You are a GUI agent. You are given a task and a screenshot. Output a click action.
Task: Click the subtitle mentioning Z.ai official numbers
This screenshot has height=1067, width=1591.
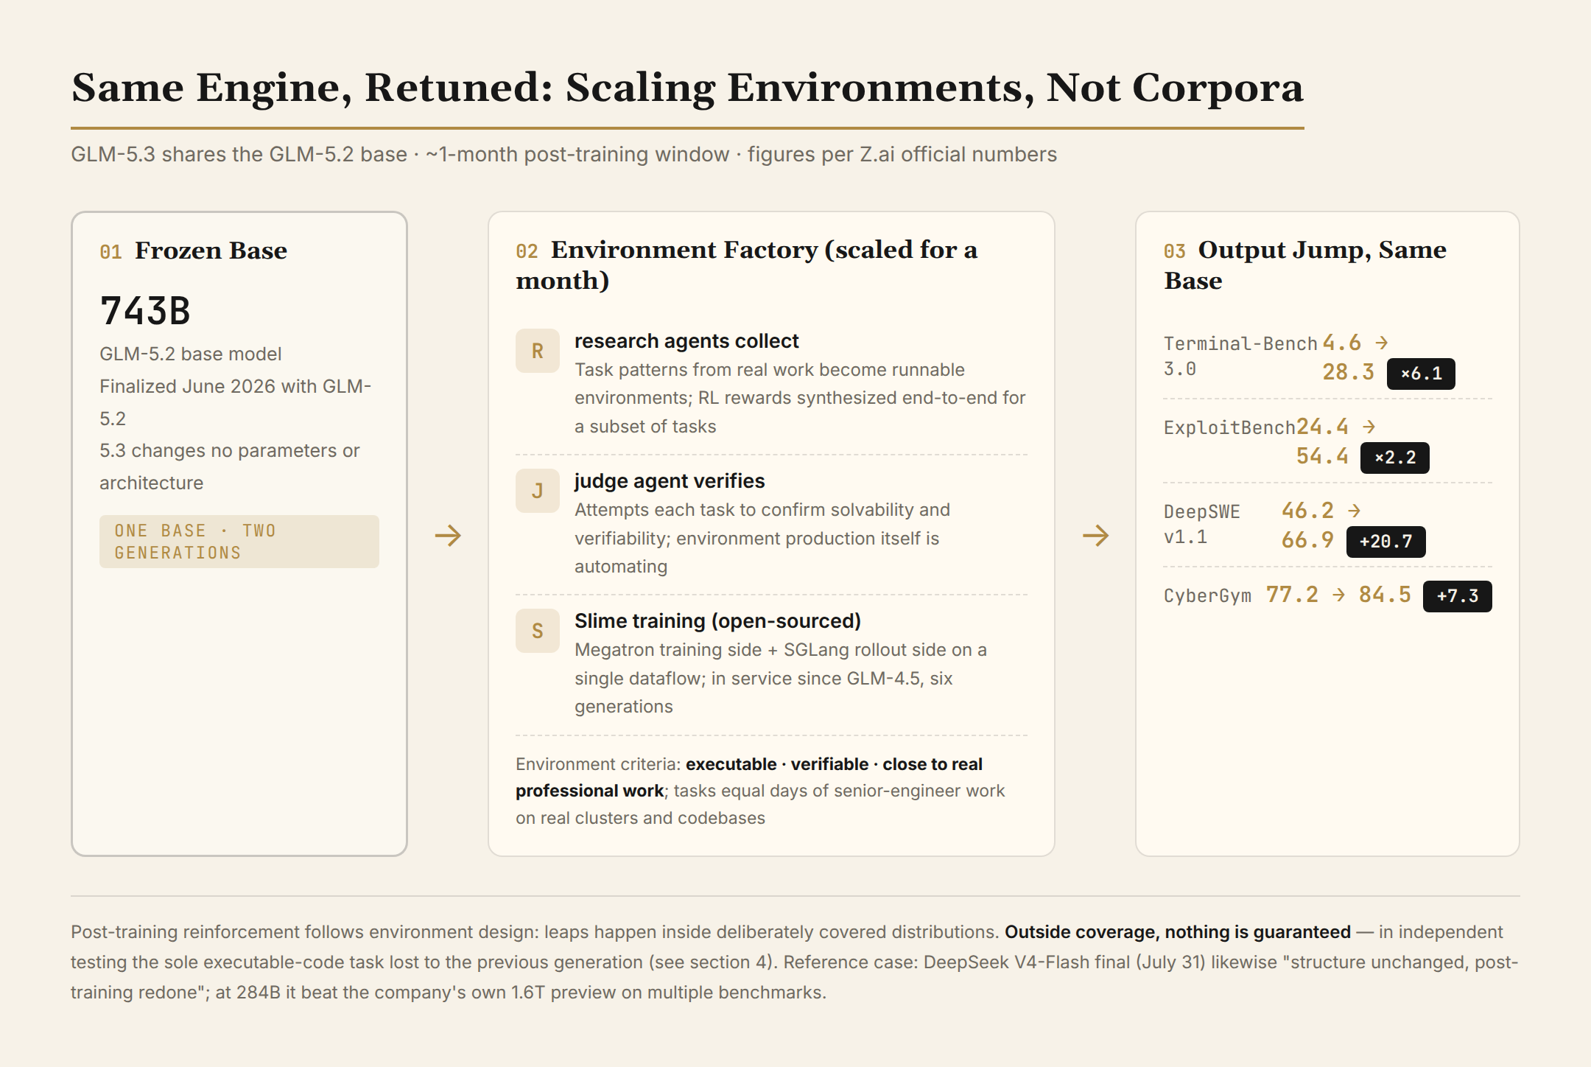[x=563, y=154]
